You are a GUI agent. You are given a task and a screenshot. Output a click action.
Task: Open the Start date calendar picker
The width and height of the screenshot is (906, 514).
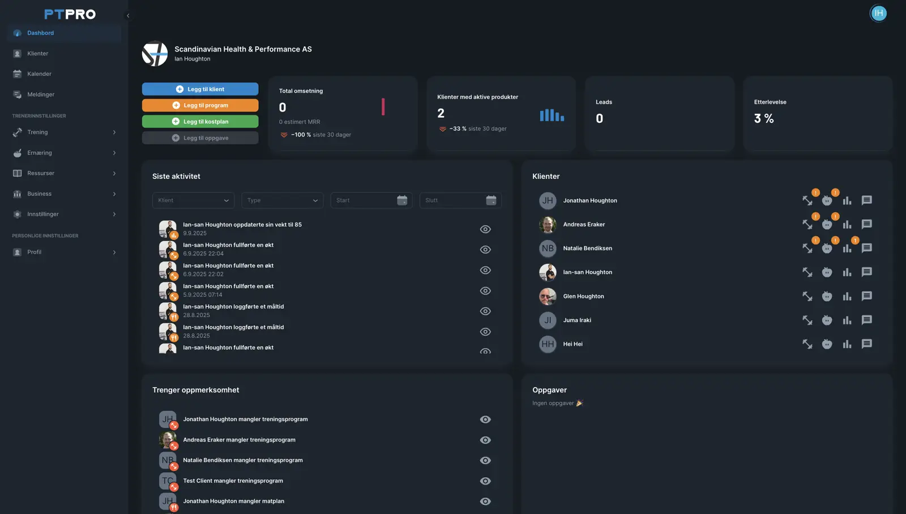coord(402,200)
